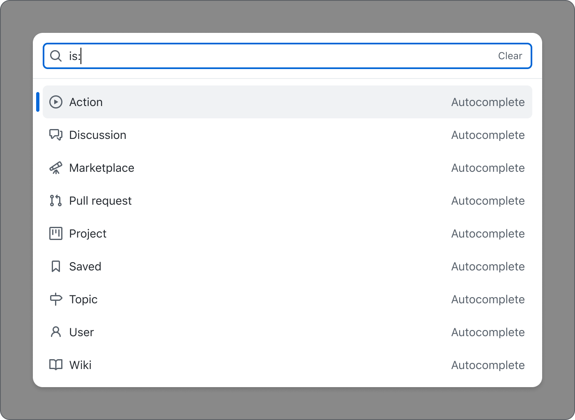Select the User person icon
Viewport: 575px width, 420px height.
[x=55, y=332]
